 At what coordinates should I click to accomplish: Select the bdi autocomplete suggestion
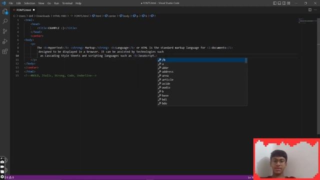(202, 99)
